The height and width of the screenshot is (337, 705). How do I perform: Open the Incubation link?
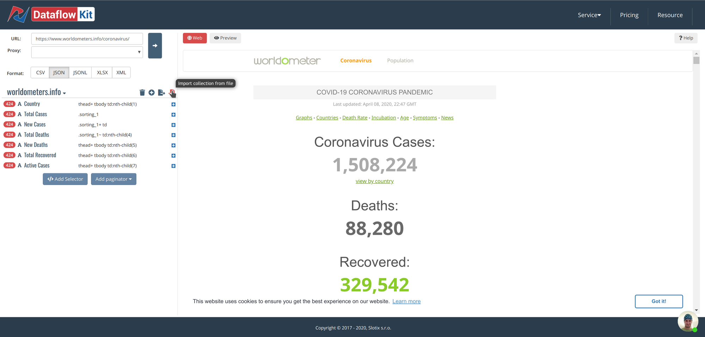pos(384,118)
